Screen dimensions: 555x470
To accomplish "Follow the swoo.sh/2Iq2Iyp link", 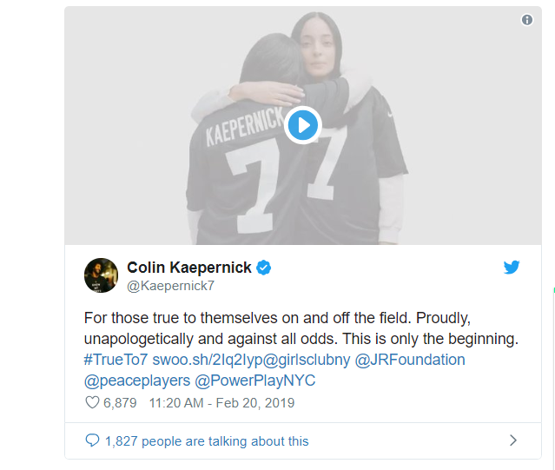I will point(208,360).
